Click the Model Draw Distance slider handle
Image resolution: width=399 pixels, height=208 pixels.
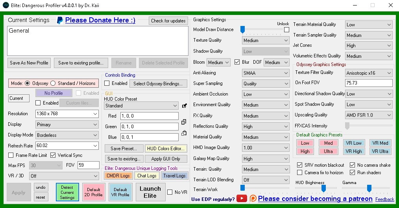click(x=242, y=29)
